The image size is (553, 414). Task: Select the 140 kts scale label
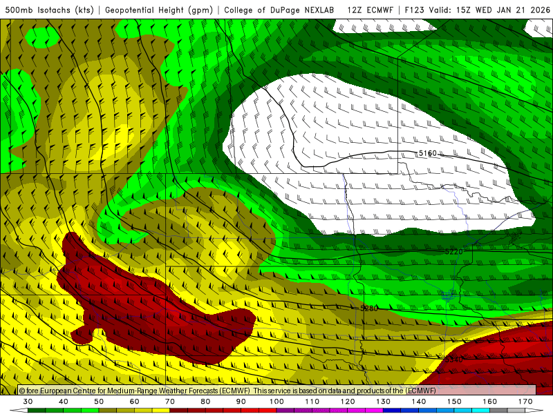419,402
